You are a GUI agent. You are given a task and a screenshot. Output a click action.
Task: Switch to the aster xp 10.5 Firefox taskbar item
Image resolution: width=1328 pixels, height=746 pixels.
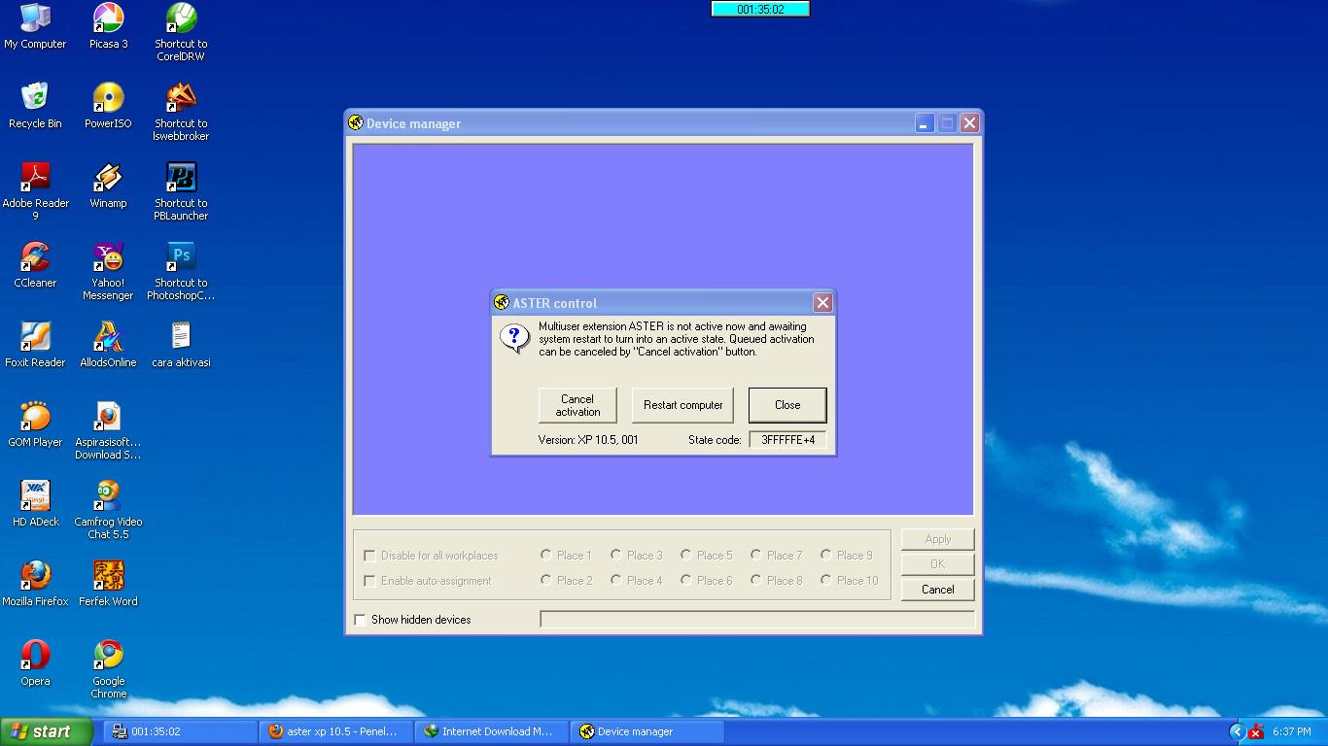(x=336, y=731)
